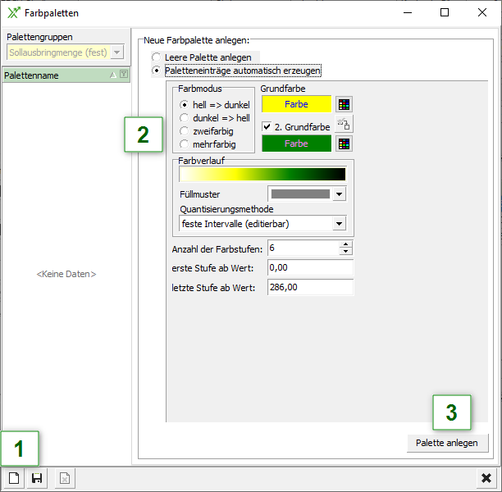Select 'Leere Palette anlegen' radio option

157,57
